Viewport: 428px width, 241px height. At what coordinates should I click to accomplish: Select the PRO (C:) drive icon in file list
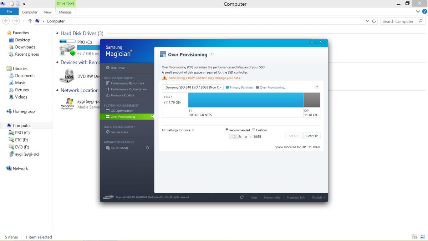coord(67,48)
